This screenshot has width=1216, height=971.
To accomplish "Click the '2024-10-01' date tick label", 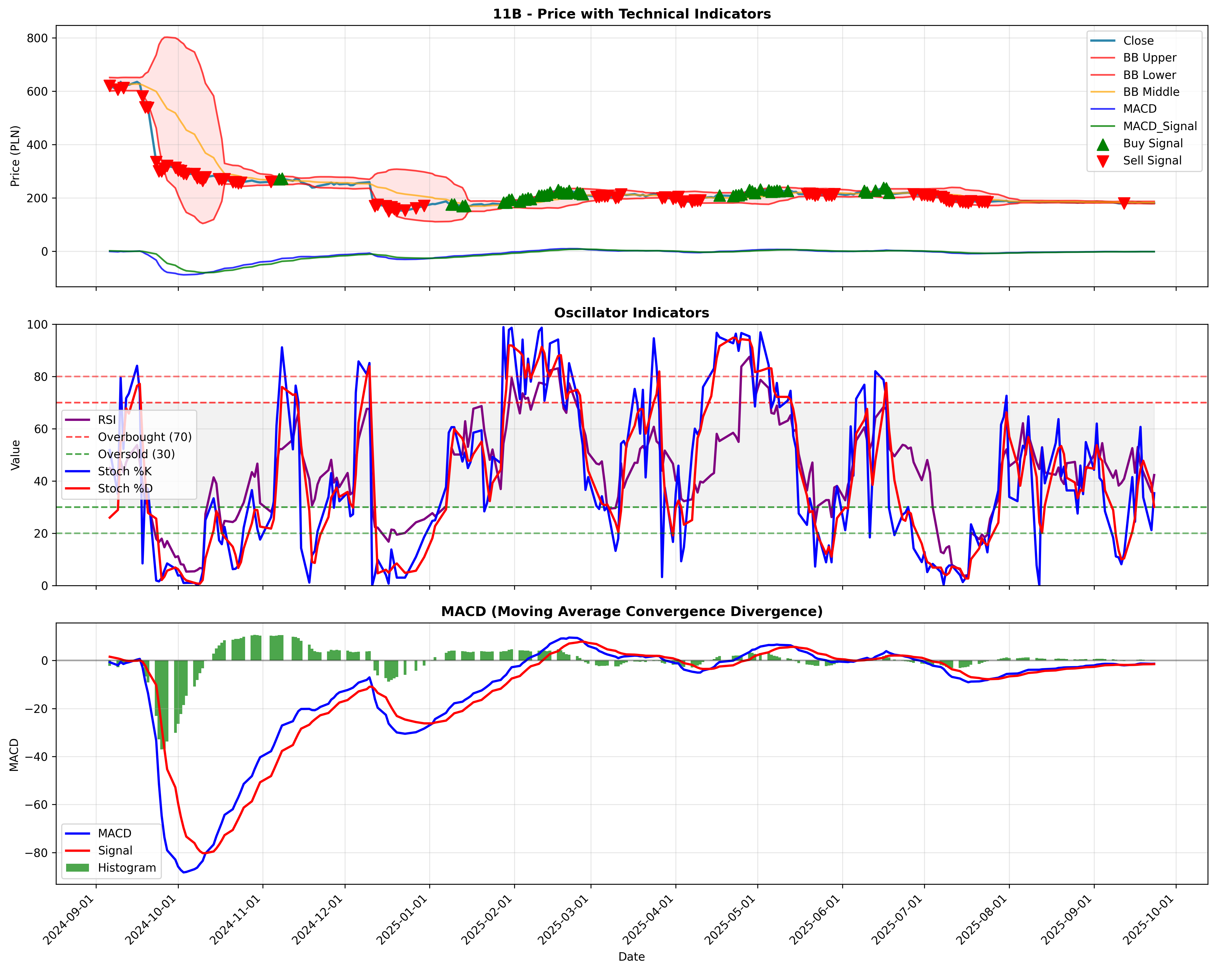I will [x=151, y=920].
